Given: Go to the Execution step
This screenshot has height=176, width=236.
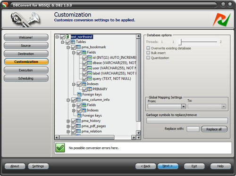Looking at the screenshot, I should 26,70.
